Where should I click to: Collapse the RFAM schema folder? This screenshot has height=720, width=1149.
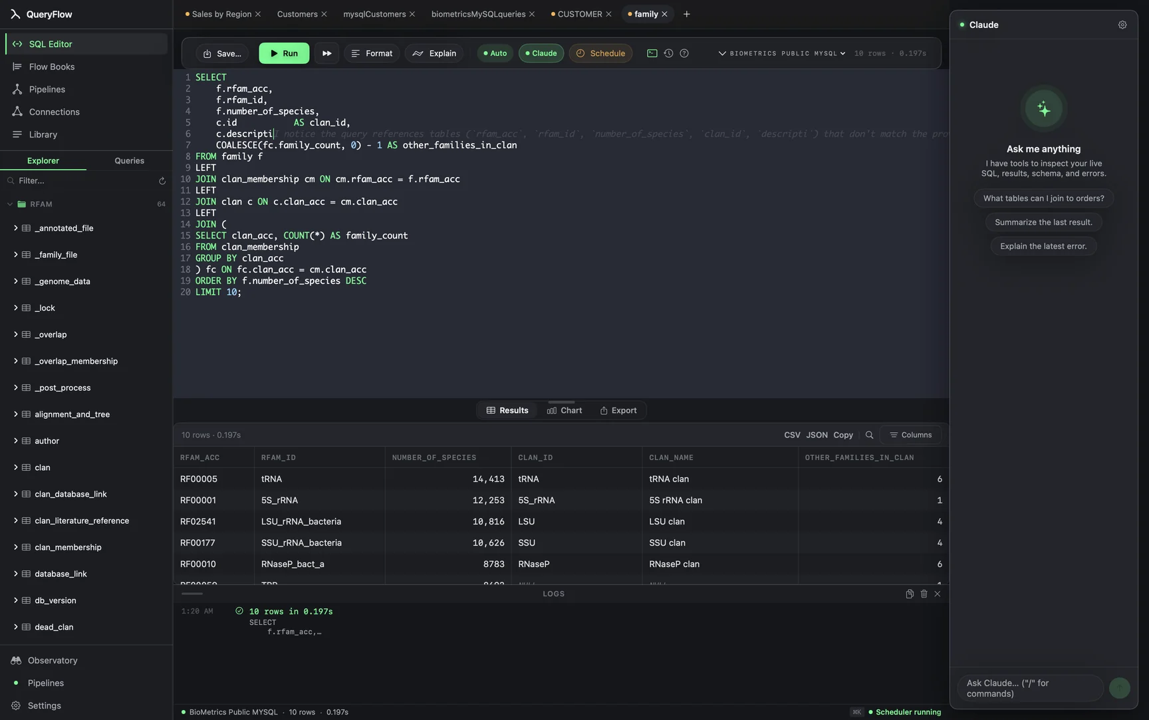[x=10, y=204]
